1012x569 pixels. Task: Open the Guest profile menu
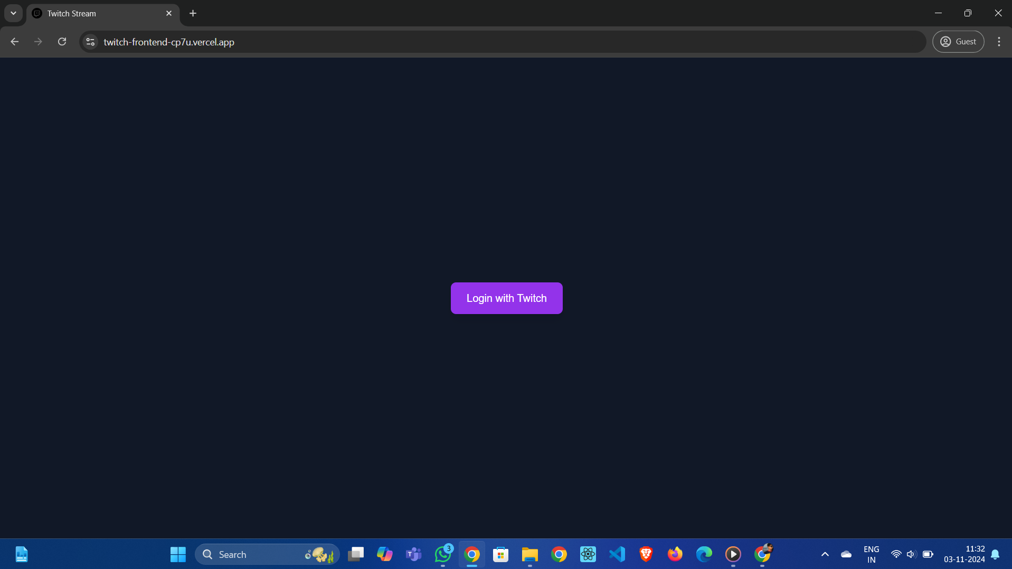pos(958,42)
